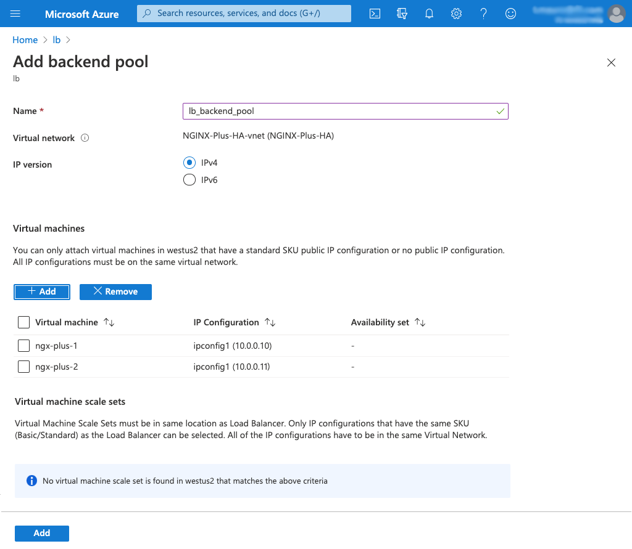632x549 pixels.
Task: Open the user account avatar menu
Action: click(x=616, y=14)
